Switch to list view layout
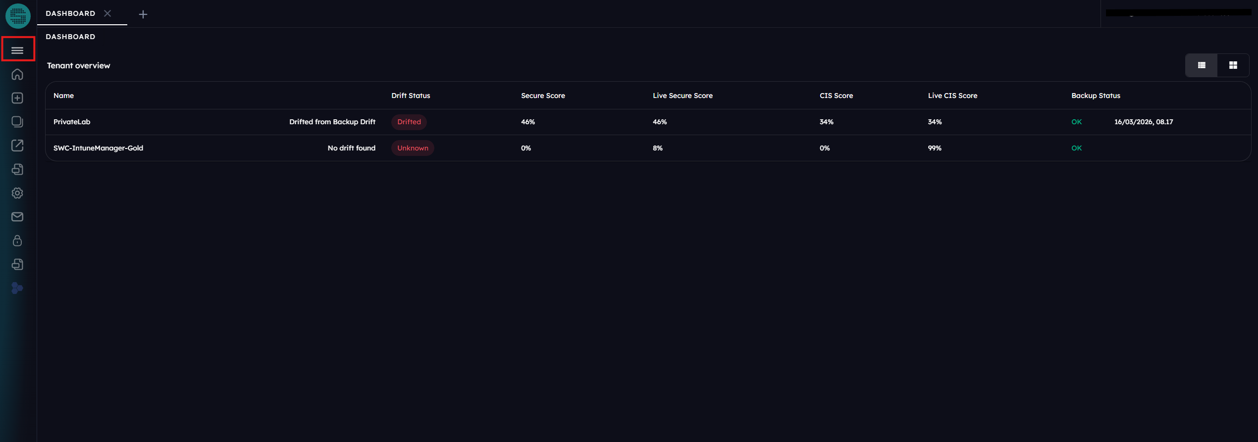 point(1201,65)
